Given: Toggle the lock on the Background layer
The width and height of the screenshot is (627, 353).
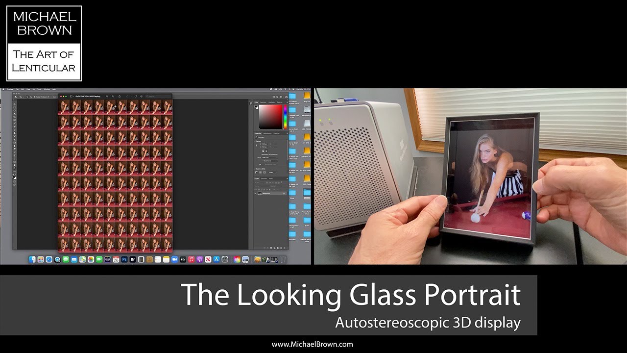Looking at the screenshot, I should tap(284, 193).
